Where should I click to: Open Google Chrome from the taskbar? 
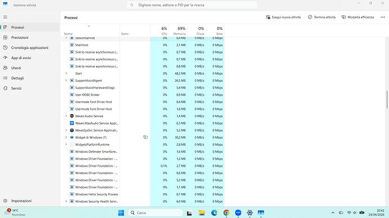[x=226, y=212]
